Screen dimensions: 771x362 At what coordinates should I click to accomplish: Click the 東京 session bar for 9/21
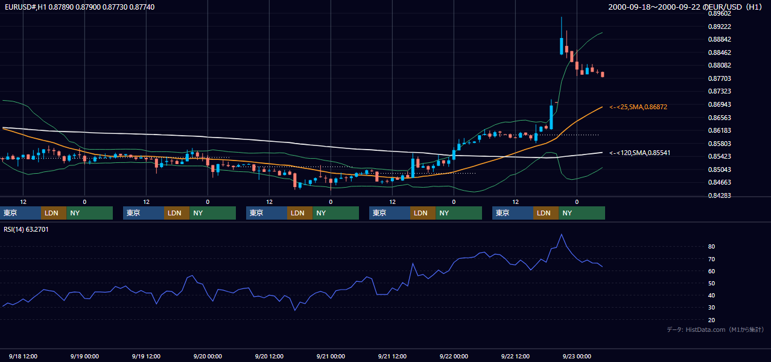tap(390, 213)
